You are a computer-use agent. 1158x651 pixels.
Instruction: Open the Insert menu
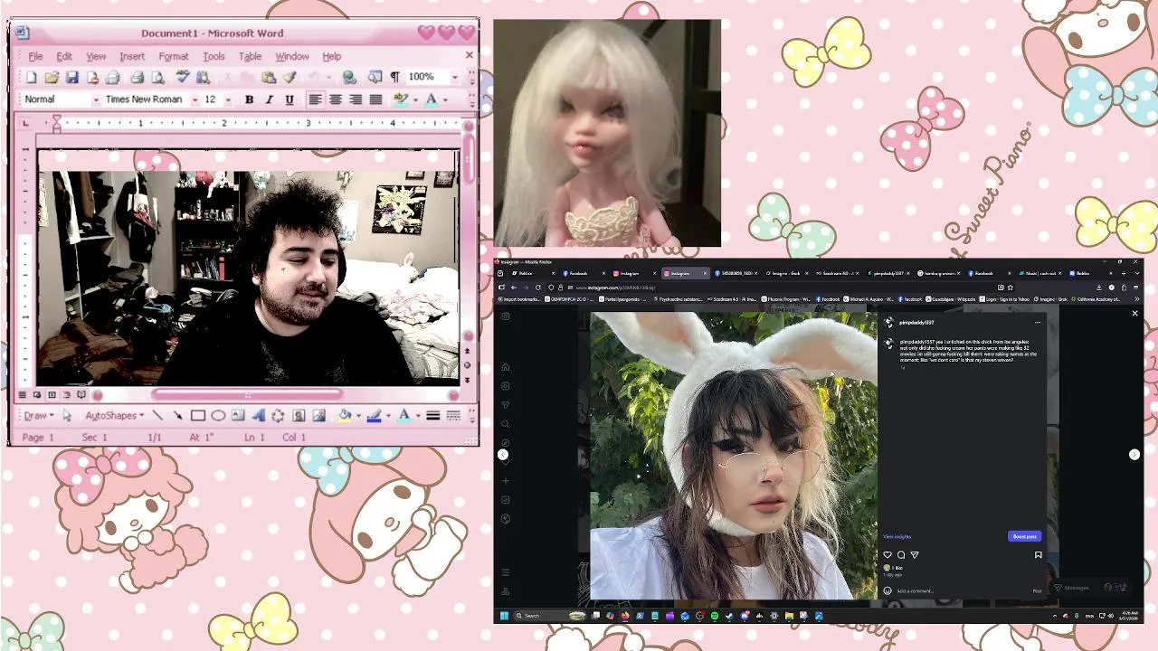coord(132,56)
